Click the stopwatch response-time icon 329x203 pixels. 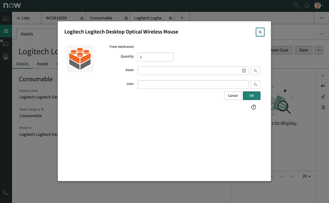pos(253,107)
